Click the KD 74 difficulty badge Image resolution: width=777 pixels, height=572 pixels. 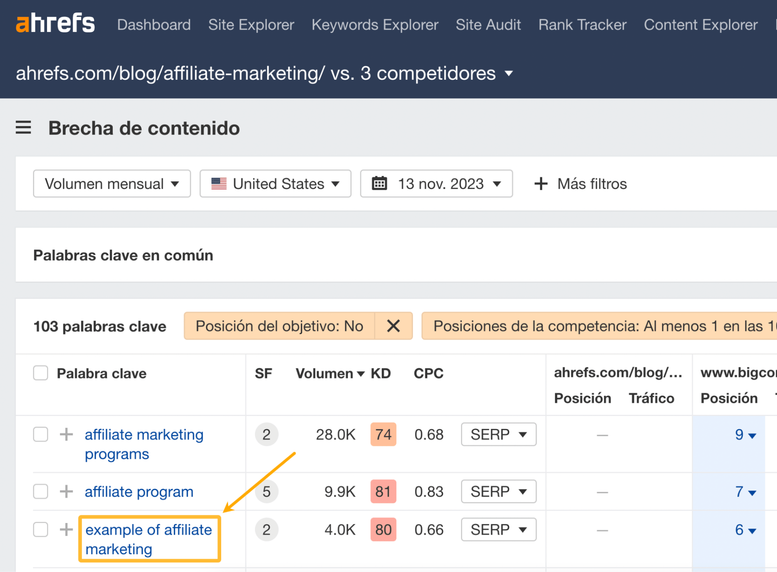pyautogui.click(x=383, y=434)
